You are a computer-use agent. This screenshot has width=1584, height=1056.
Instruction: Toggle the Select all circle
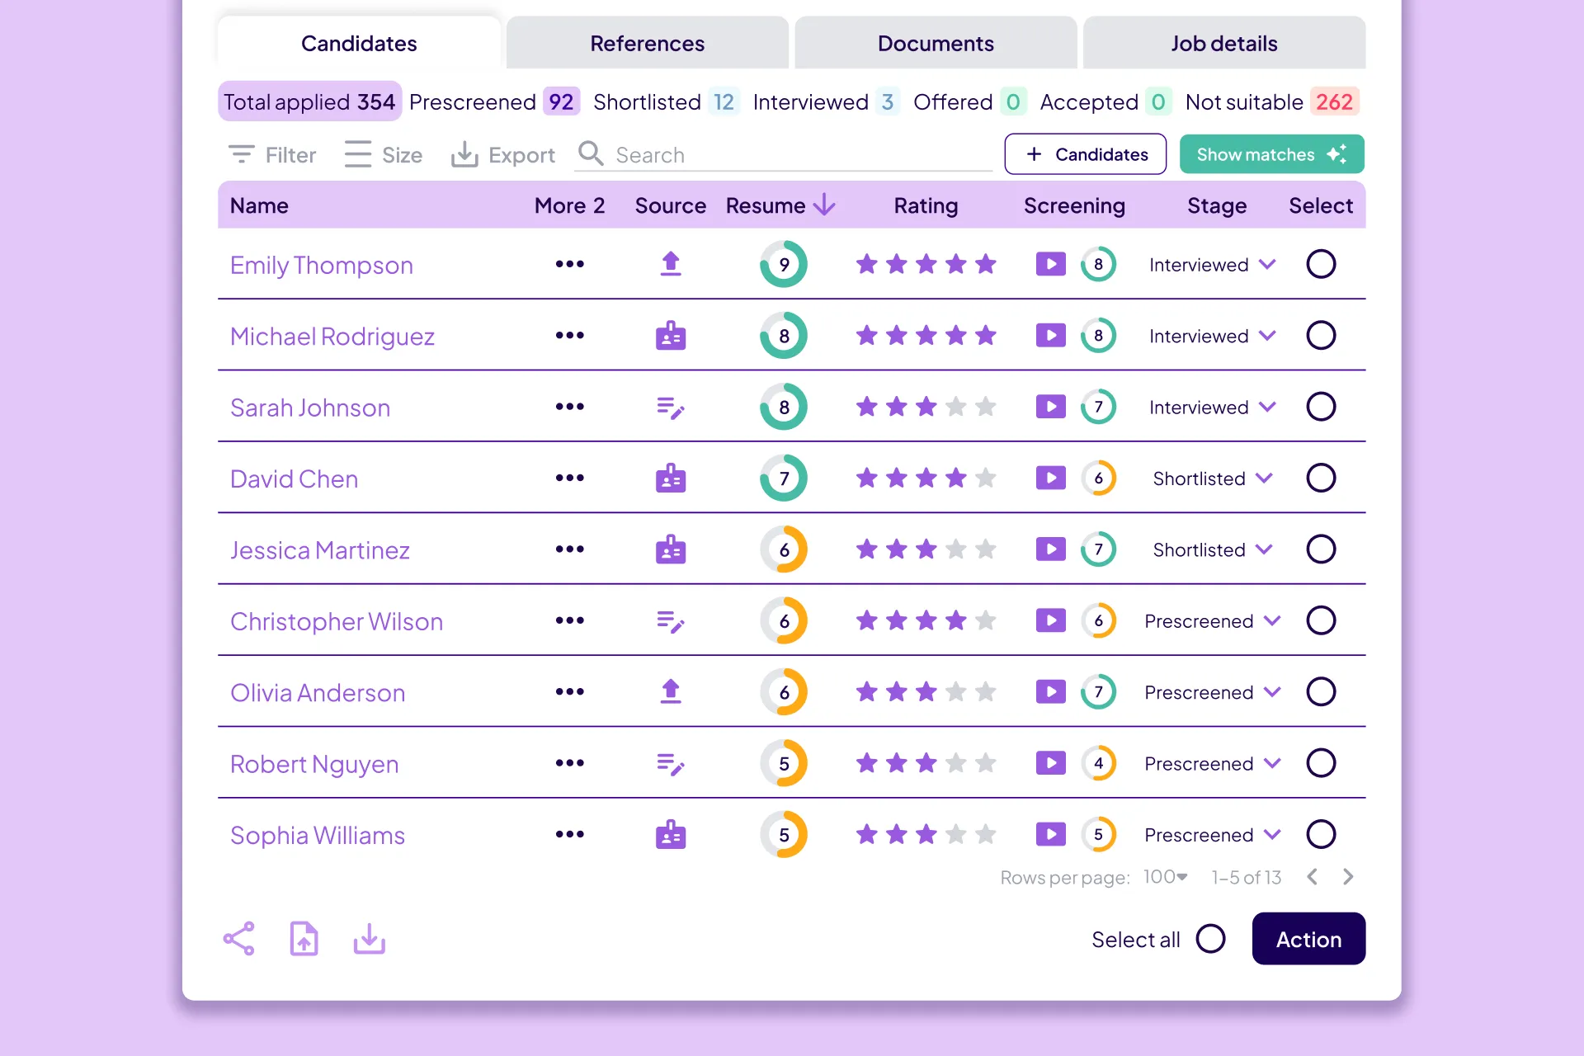(x=1210, y=939)
